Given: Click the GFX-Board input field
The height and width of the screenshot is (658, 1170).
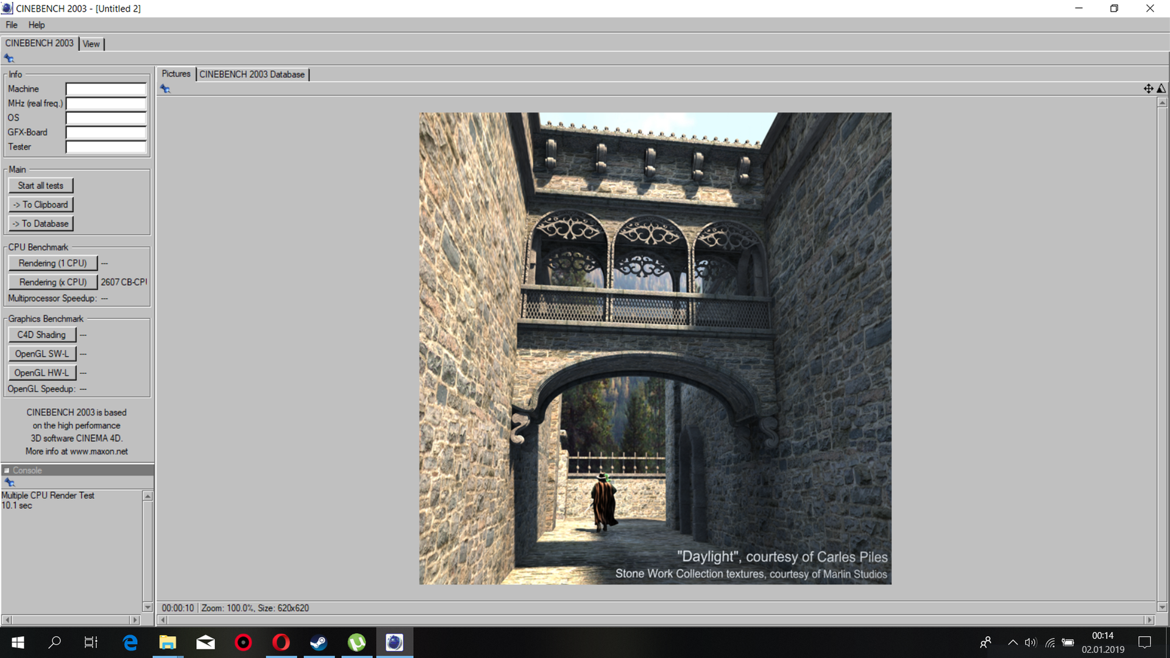Looking at the screenshot, I should tap(106, 133).
